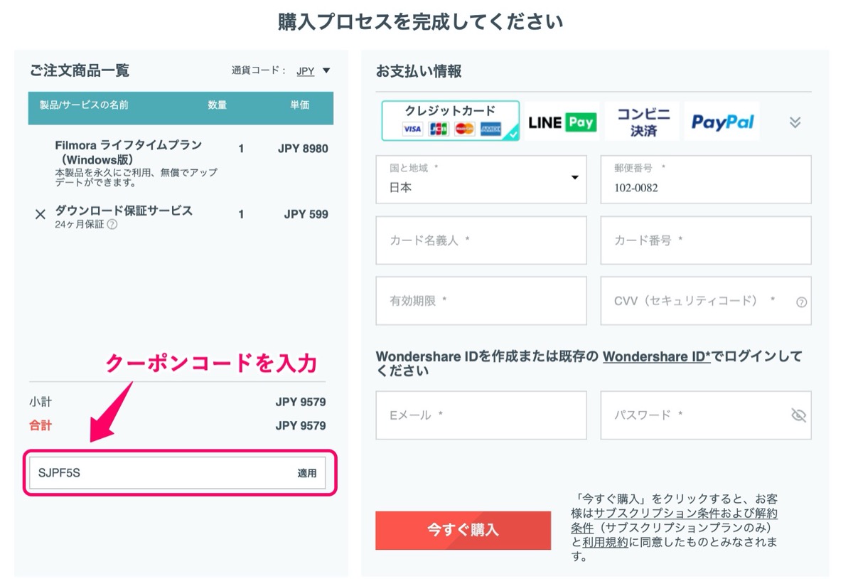Open the 国と地域 country dropdown
The image size is (853, 579).
(481, 179)
